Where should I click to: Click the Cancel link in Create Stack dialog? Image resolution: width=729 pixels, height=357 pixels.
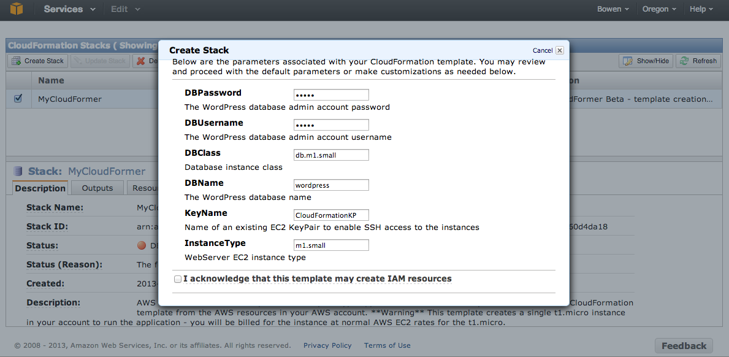(x=543, y=50)
